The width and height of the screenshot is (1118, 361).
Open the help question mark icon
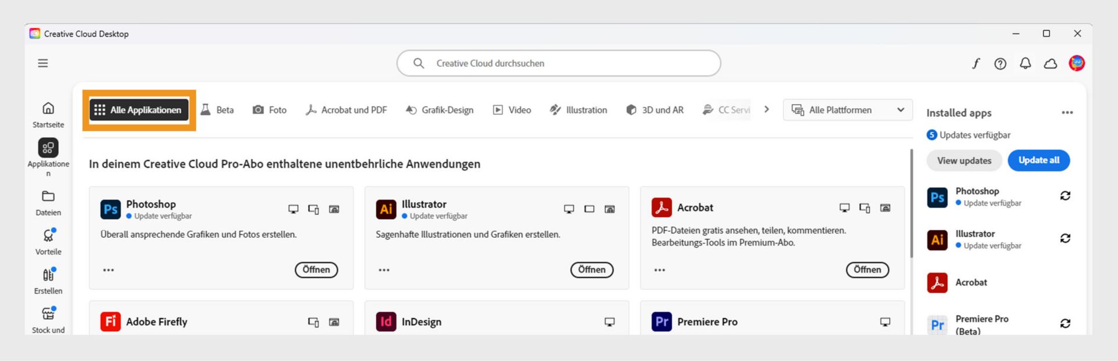tap(1000, 64)
